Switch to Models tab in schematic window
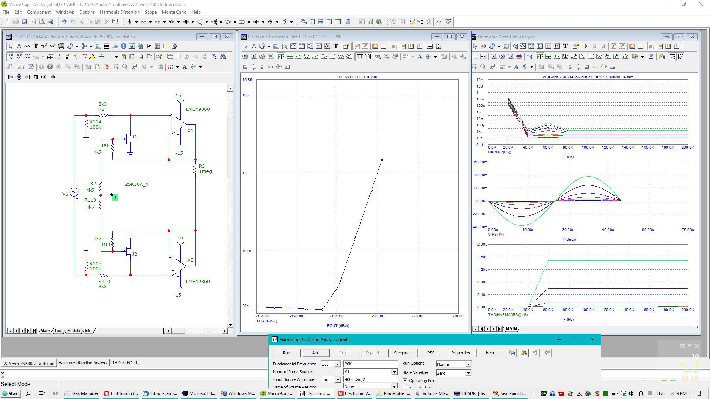Viewport: 710px width, 399px height. [x=73, y=331]
